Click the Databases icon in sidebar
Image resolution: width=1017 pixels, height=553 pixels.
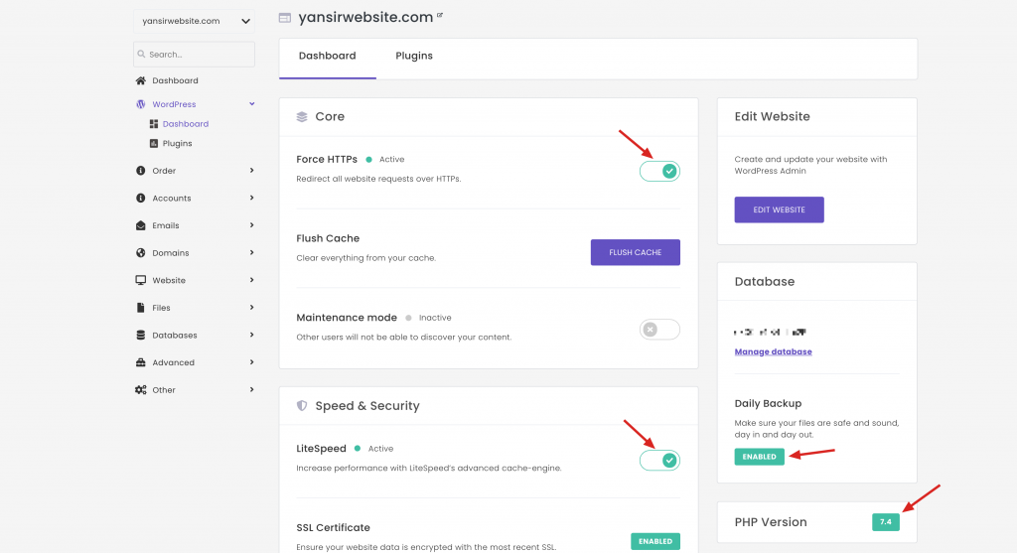click(141, 336)
